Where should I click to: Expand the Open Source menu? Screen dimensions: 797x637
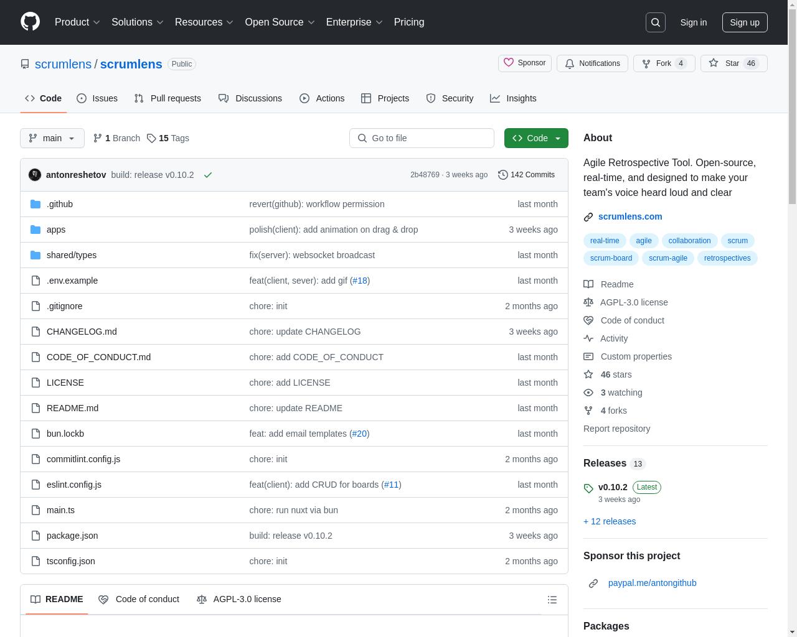[x=280, y=22]
